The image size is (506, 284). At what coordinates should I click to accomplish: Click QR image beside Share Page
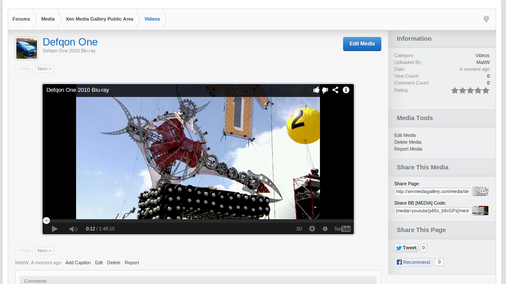480,191
